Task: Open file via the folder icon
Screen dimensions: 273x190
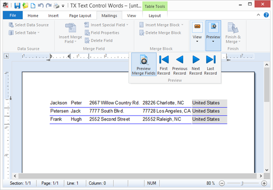Action: tap(25, 6)
